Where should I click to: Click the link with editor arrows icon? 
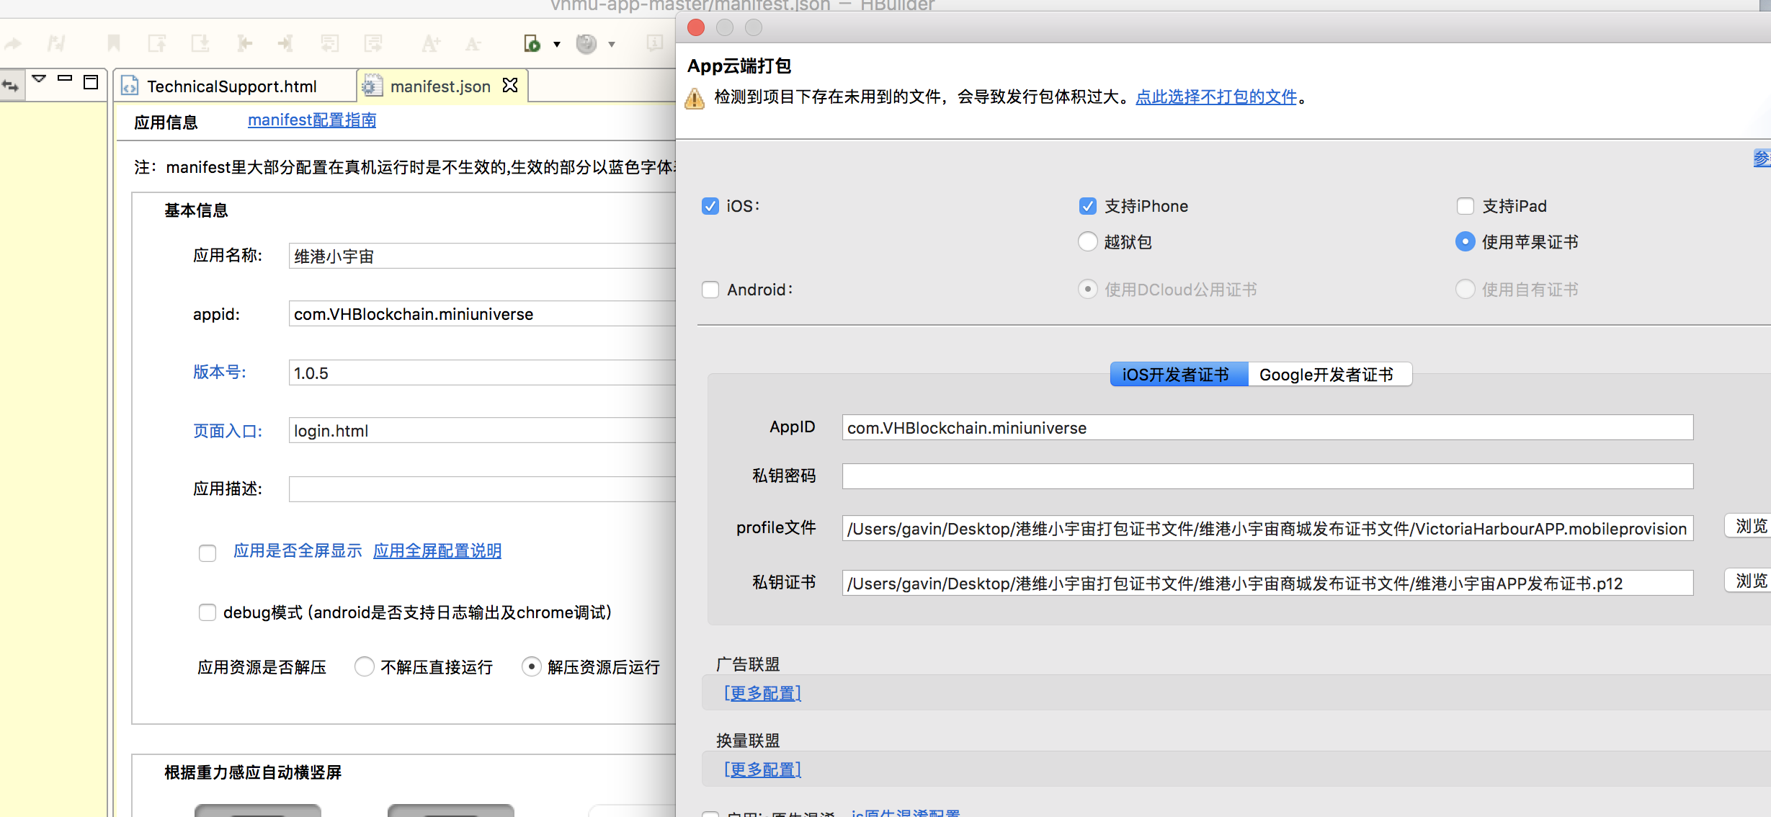12,86
